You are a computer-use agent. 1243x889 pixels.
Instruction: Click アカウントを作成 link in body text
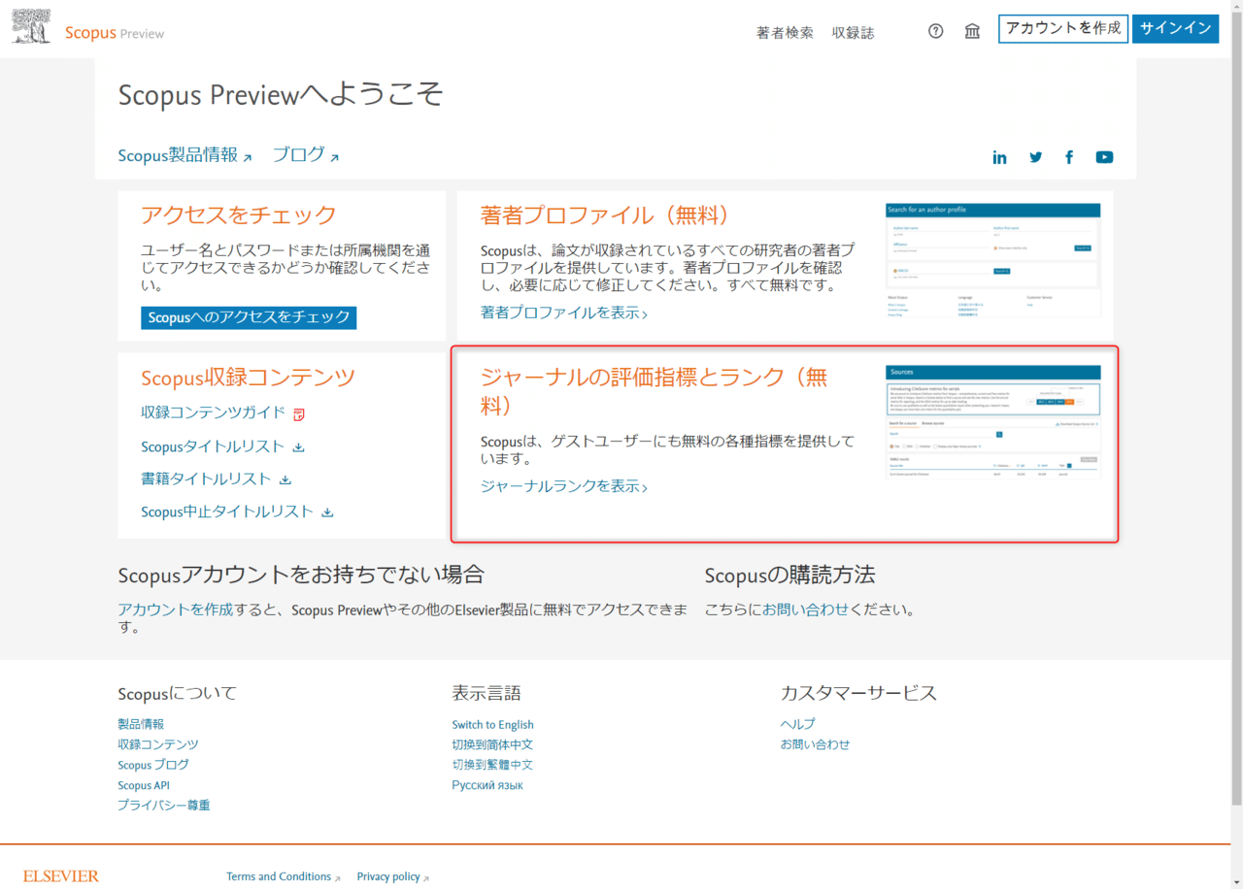click(175, 609)
